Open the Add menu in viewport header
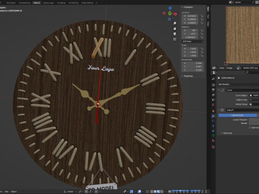259x194 pixels. pos(6,191)
